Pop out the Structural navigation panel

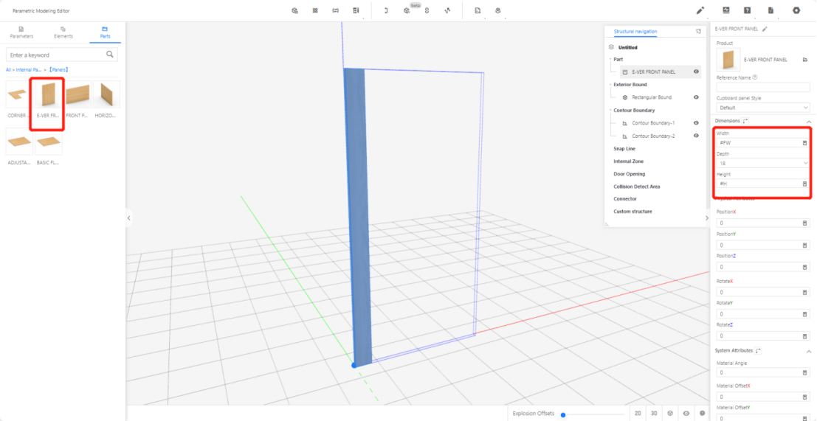(698, 32)
